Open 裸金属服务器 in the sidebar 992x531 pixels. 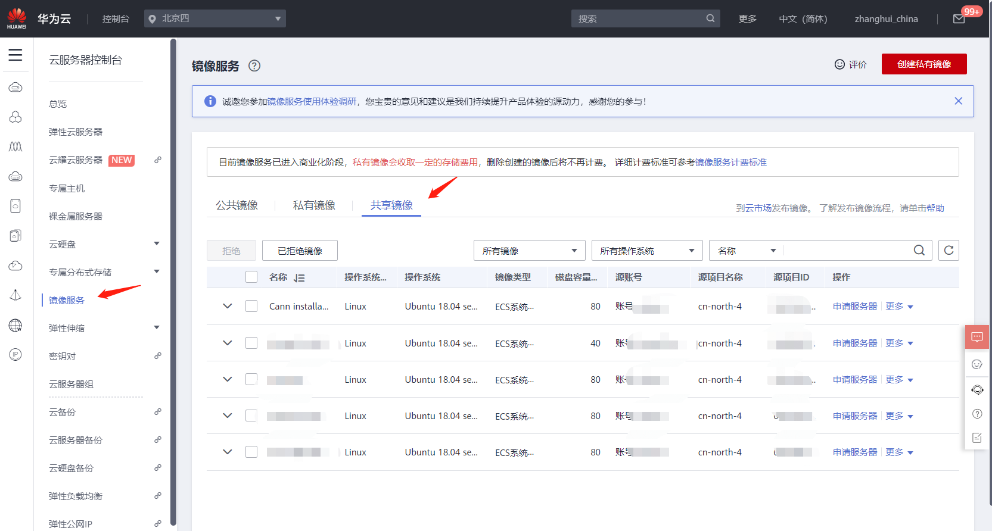[x=76, y=216]
